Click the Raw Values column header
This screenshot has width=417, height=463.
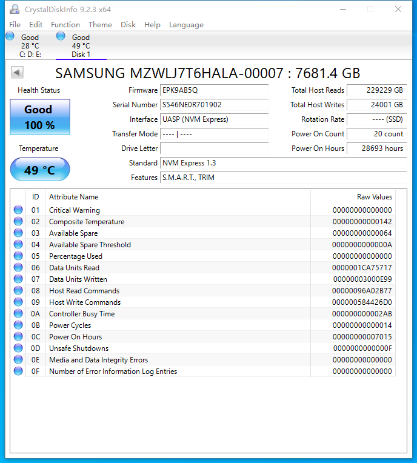click(353, 197)
